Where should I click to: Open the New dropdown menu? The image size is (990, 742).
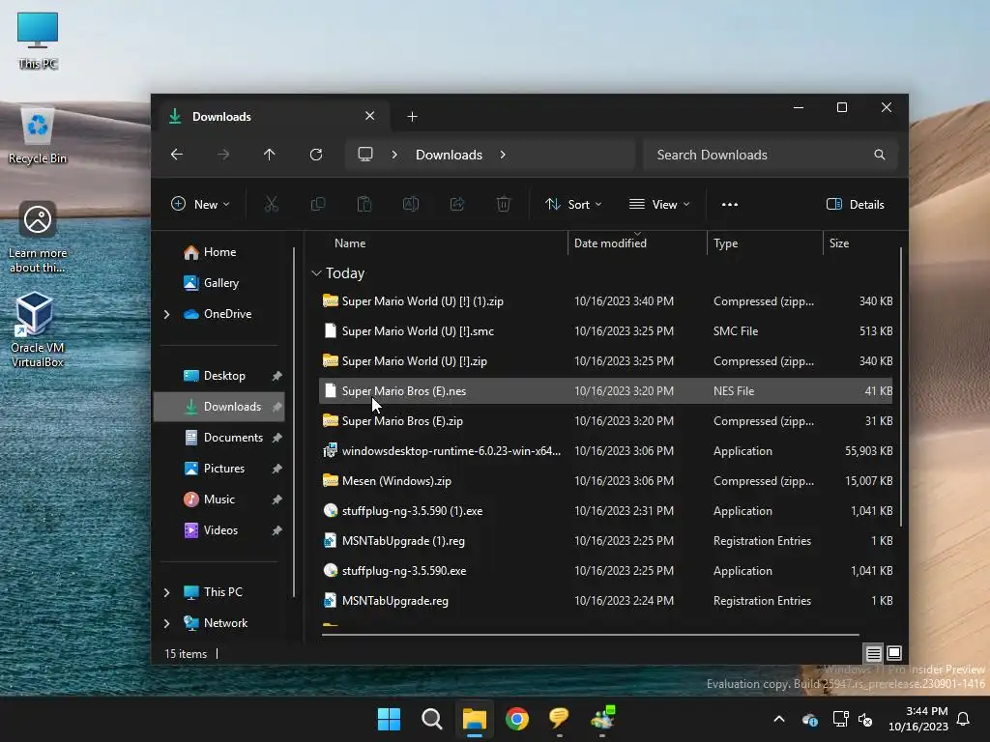pos(200,205)
